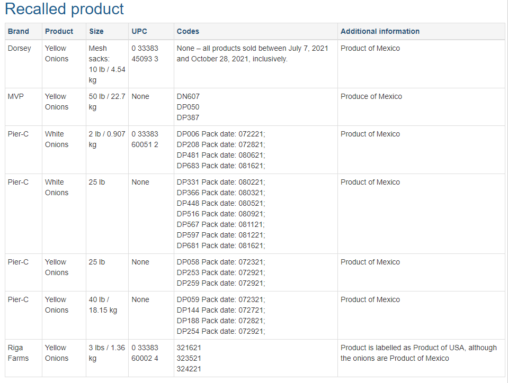Click the code DP387
Viewport: 508px width, 383px height.
(188, 118)
